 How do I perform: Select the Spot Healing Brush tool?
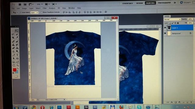point(13,41)
